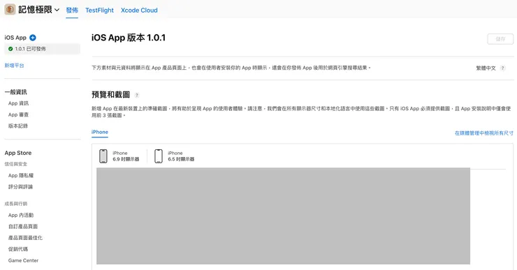Image resolution: width=517 pixels, height=270 pixels.
Task: Open App 審查 in sidebar
Action: pos(18,114)
